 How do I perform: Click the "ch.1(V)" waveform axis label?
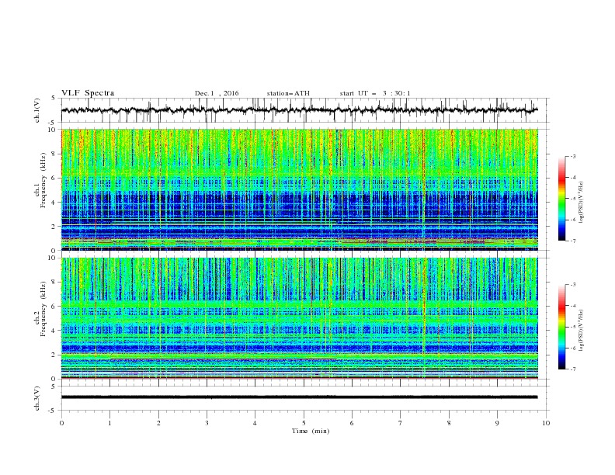tap(37, 110)
